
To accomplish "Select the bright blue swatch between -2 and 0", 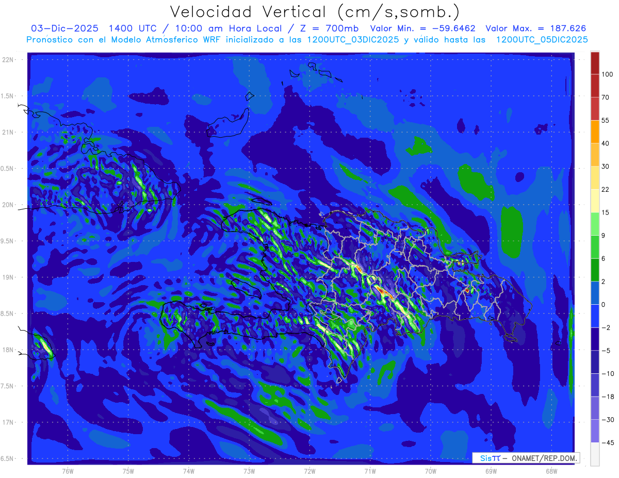I will (x=595, y=316).
